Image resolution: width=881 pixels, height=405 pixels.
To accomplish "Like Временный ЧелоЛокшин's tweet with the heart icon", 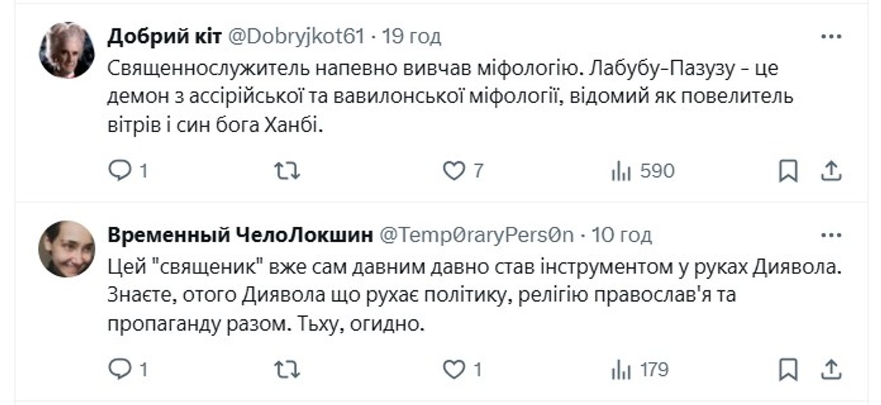I will coord(457,367).
